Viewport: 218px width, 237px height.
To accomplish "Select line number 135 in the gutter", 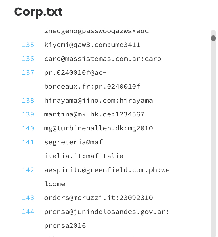I will (28, 45).
